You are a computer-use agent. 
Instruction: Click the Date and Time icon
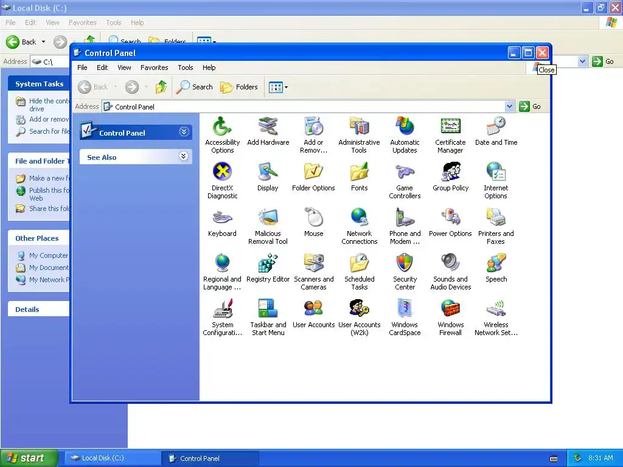496,126
